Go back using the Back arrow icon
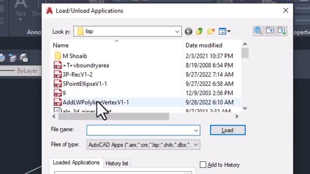 (x=188, y=31)
